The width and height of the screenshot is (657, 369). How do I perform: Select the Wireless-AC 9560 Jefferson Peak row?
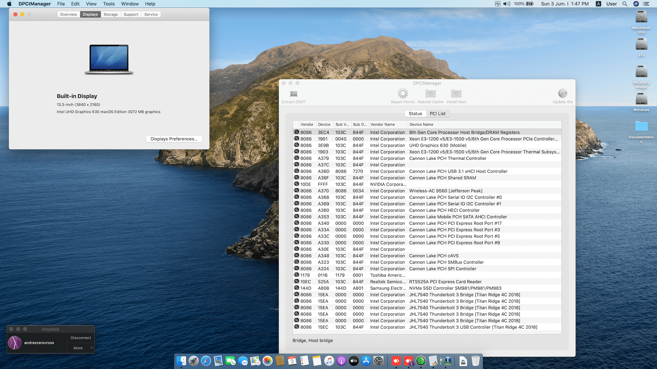(445, 191)
